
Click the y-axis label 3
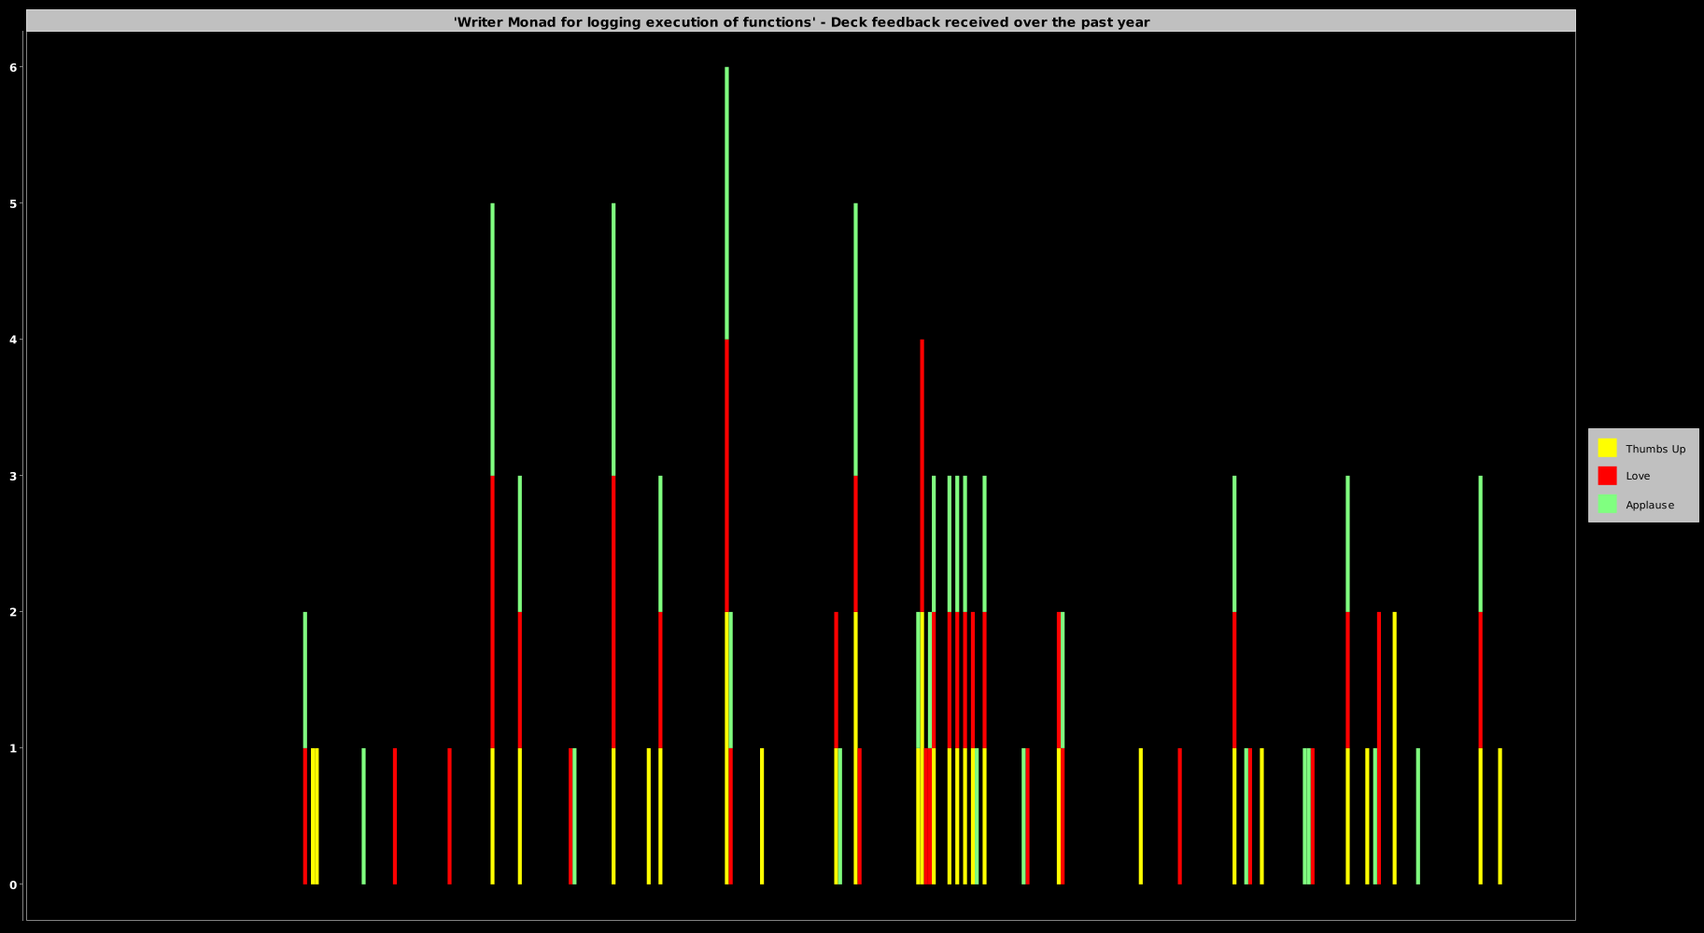pyautogui.click(x=13, y=476)
